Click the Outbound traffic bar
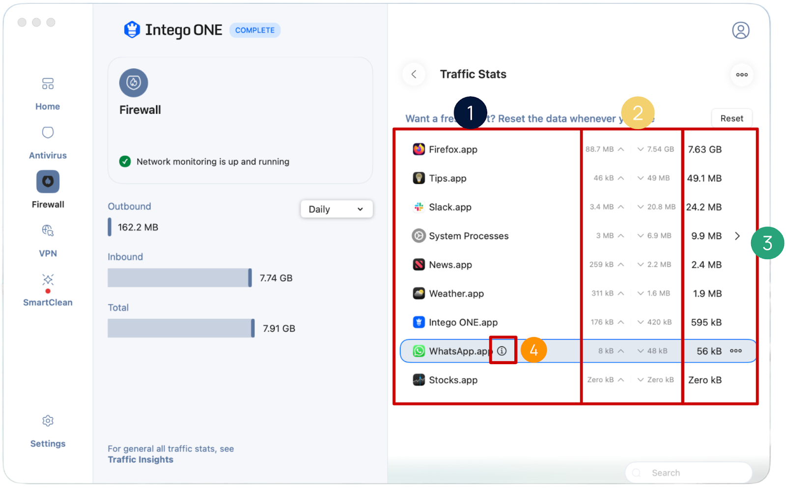This screenshot has height=489, width=786. pyautogui.click(x=110, y=227)
